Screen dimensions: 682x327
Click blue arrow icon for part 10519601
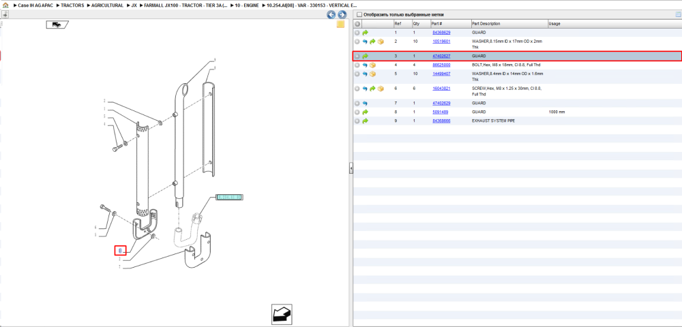tap(365, 42)
